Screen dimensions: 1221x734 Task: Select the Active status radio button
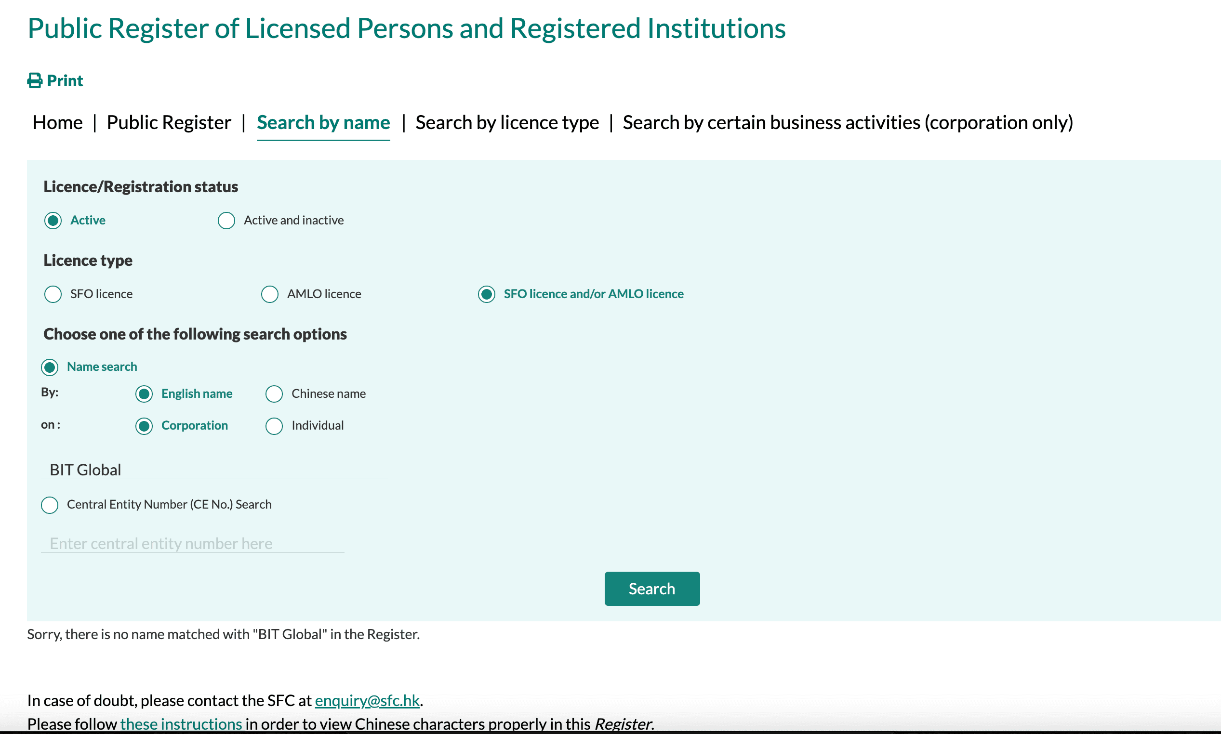pos(53,221)
